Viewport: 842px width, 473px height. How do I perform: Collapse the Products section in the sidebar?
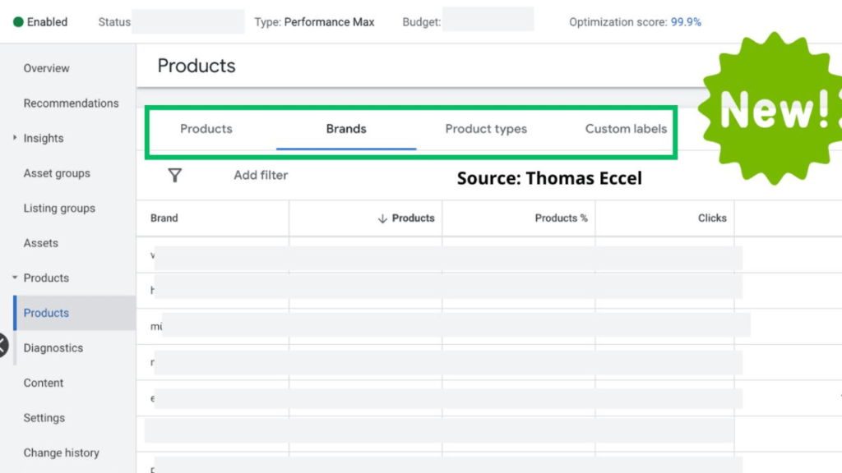(x=14, y=278)
